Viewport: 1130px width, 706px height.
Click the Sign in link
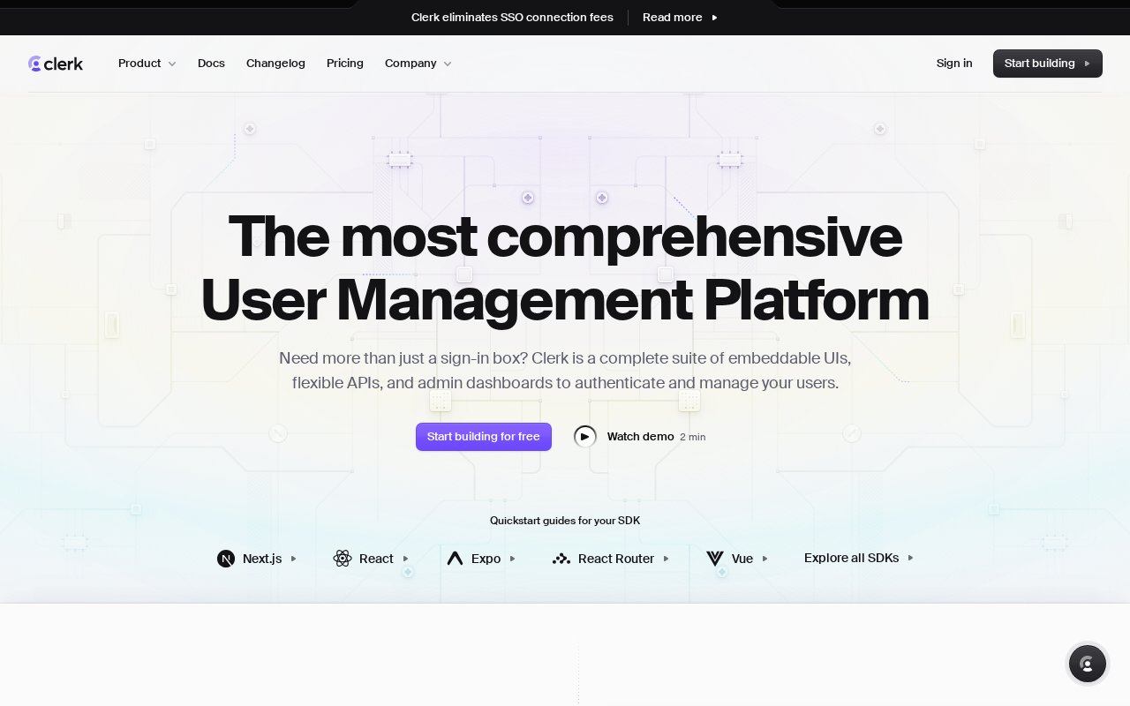954,64
